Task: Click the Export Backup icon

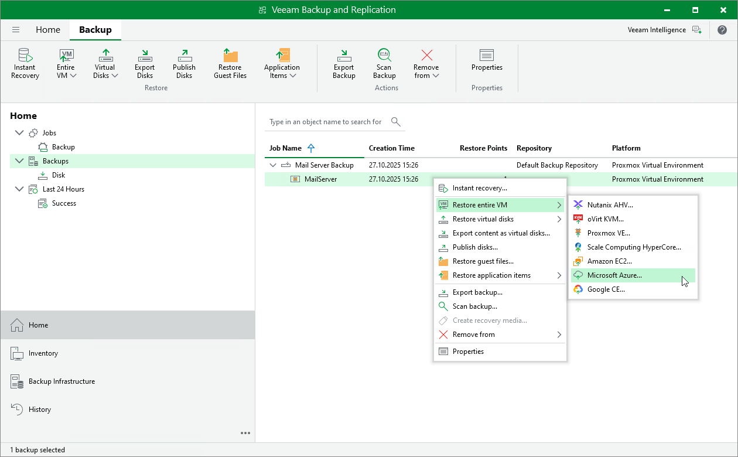Action: (344, 63)
